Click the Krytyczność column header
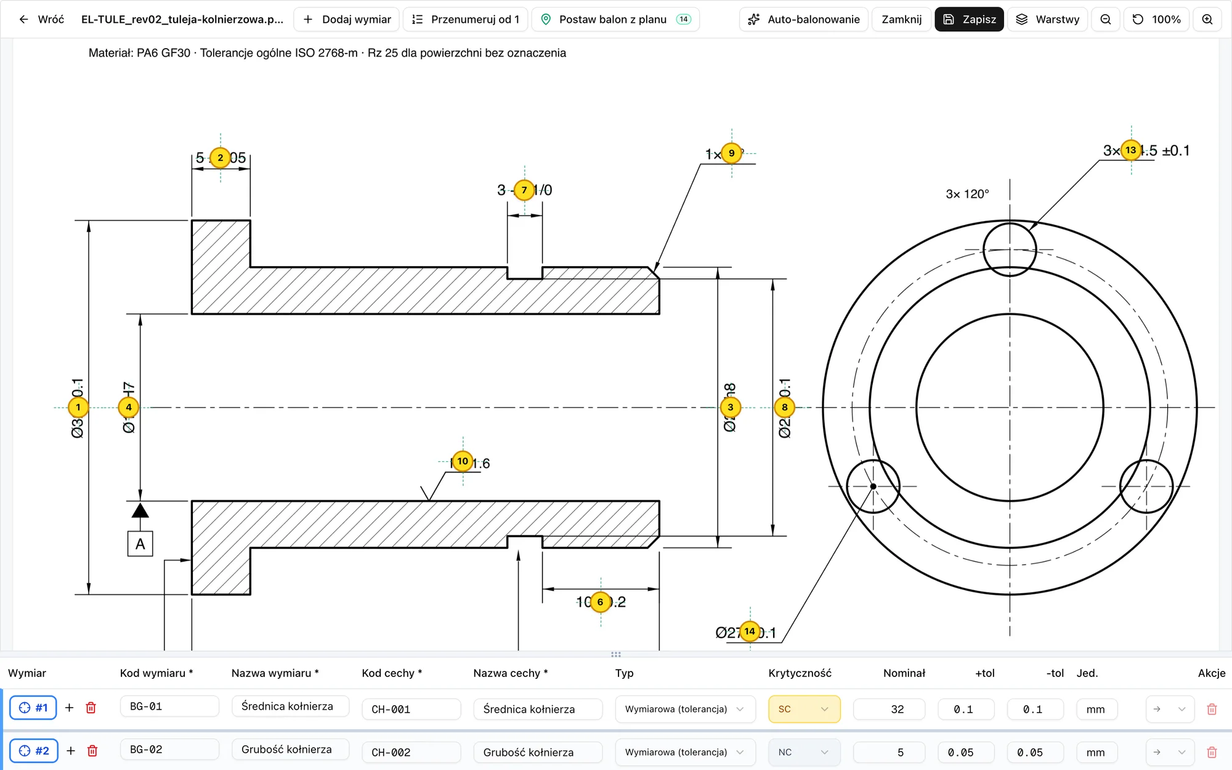 pyautogui.click(x=800, y=673)
